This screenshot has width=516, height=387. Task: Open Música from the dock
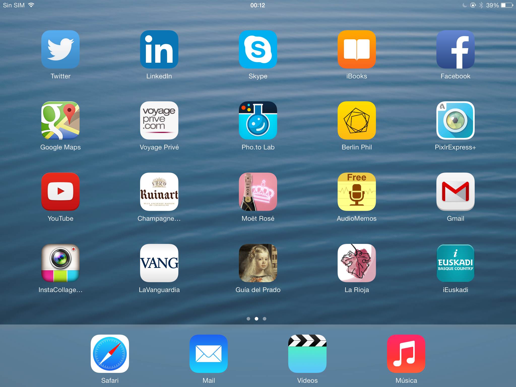pyautogui.click(x=406, y=354)
